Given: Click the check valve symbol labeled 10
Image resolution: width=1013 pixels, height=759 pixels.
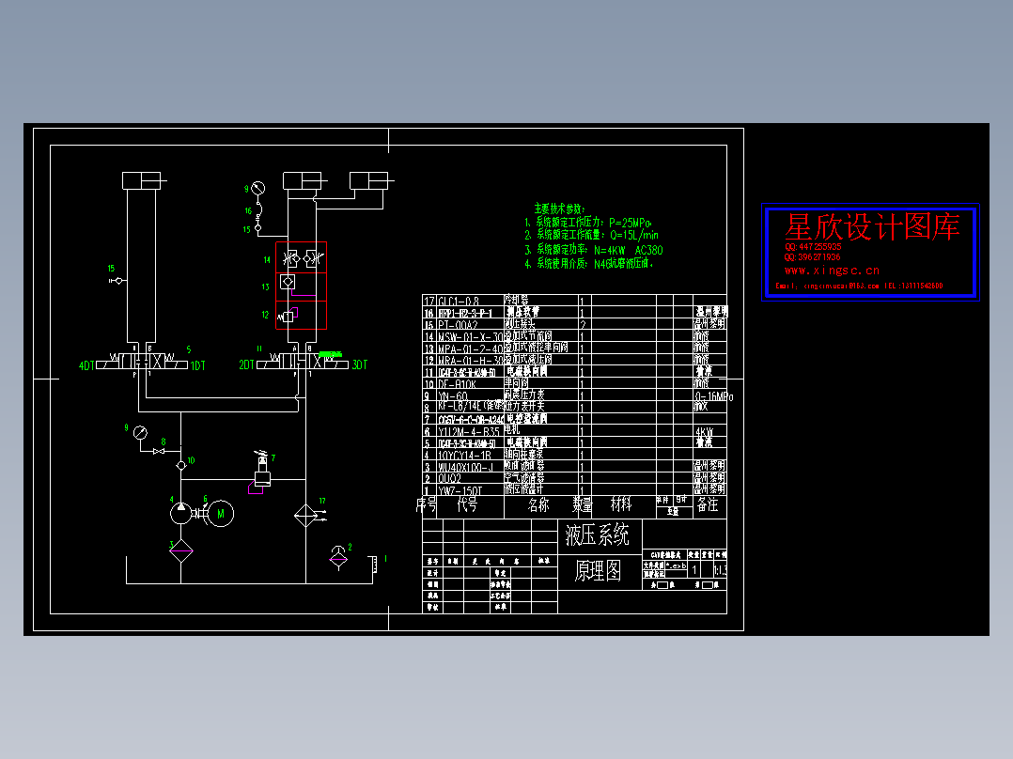Looking at the screenshot, I should coord(180,465).
